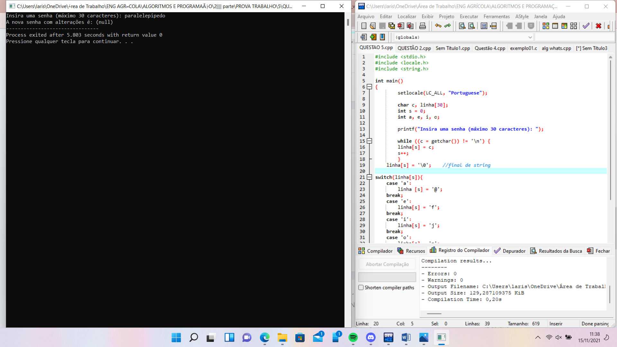617x347 pixels.
Task: Click the Save All toolbar icon
Action: [391, 26]
